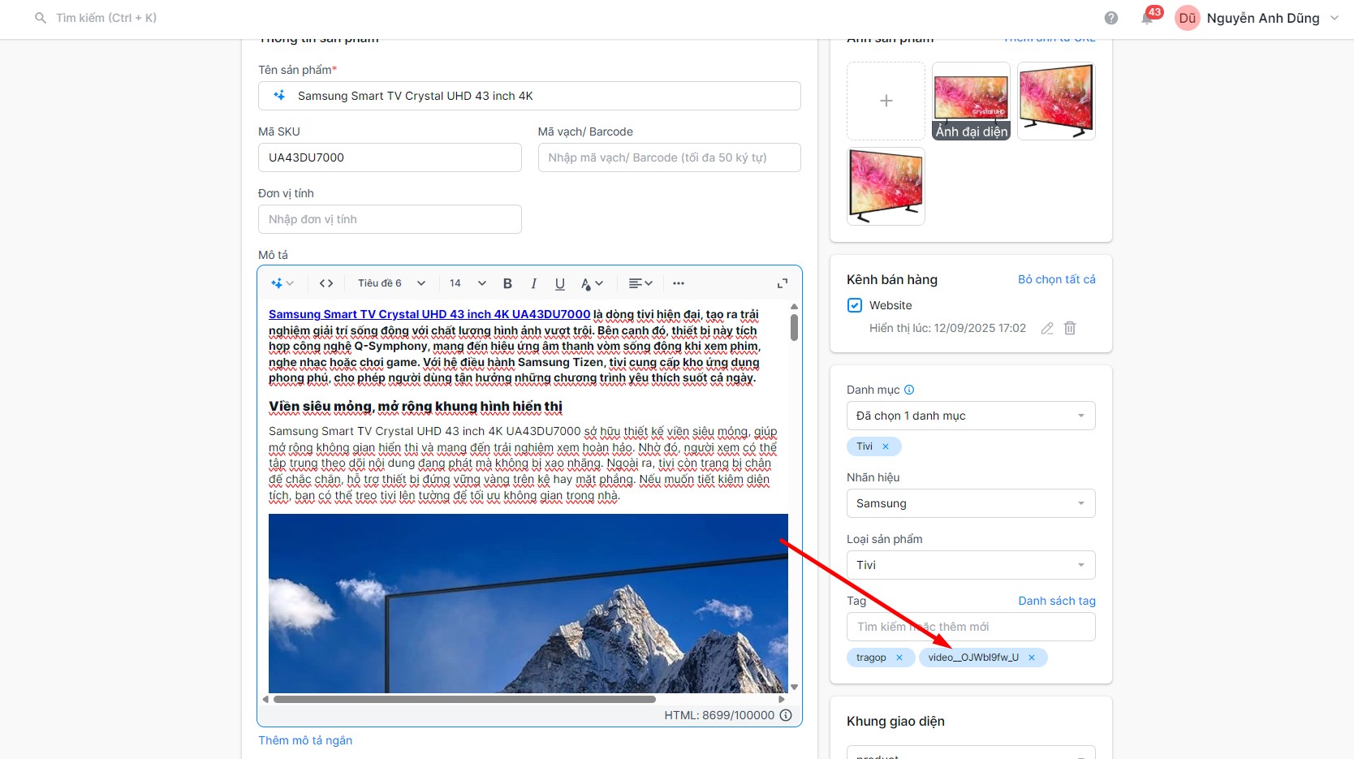Click the editor scroll-left arrow
This screenshot has width=1354, height=759.
tap(265, 699)
